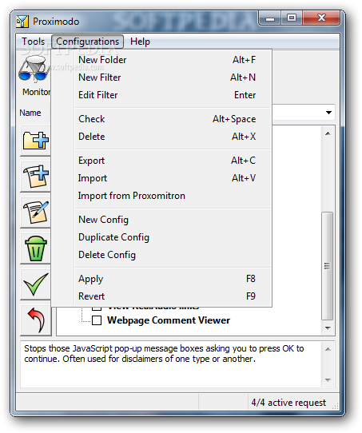Open the Name combo box dropdown arrow
The image size is (362, 433).
click(x=328, y=113)
